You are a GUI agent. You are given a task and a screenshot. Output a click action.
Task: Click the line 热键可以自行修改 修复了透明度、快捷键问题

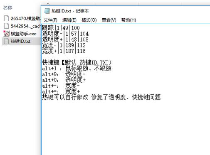[x=101, y=97]
